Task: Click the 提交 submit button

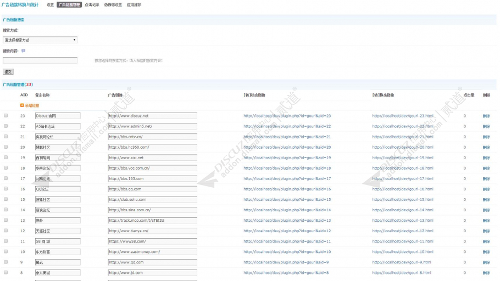Action: point(8,72)
